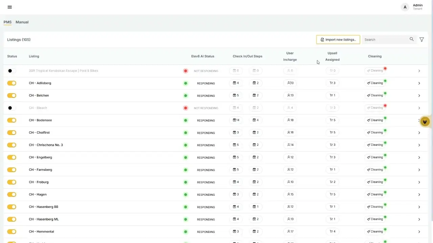The height and width of the screenshot is (243, 433).
Task: Click green AI status dot for CH - Hagen
Action: (185, 195)
